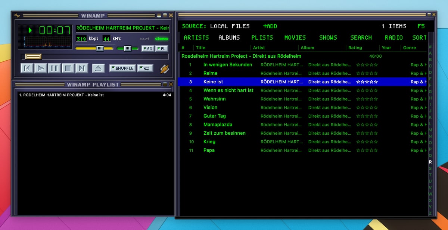
Task: Refresh the library with F5 button
Action: (x=421, y=26)
